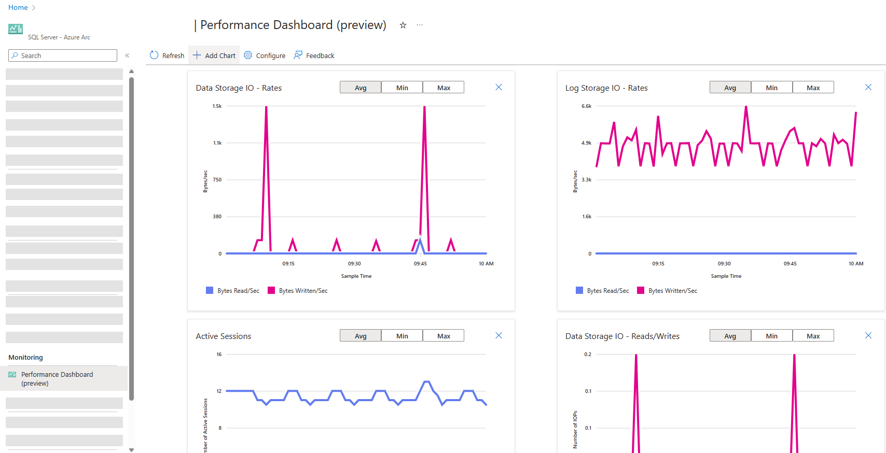Screen dimensions: 886x453
Task: Click the Feedback icon
Action: (x=298, y=55)
